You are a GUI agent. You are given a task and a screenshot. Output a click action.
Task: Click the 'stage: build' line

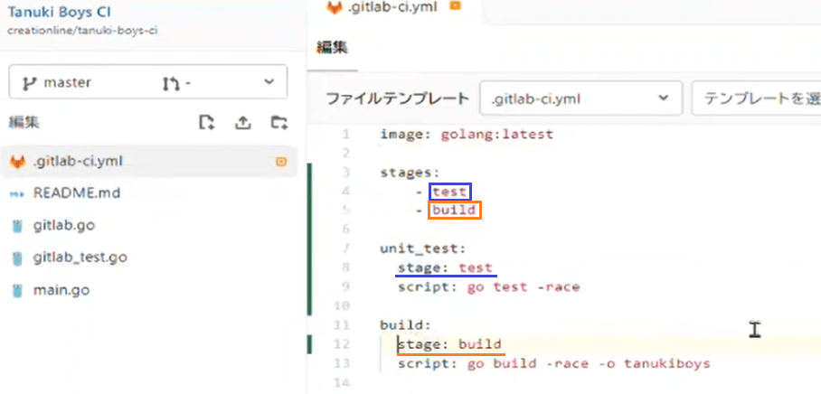tap(449, 344)
